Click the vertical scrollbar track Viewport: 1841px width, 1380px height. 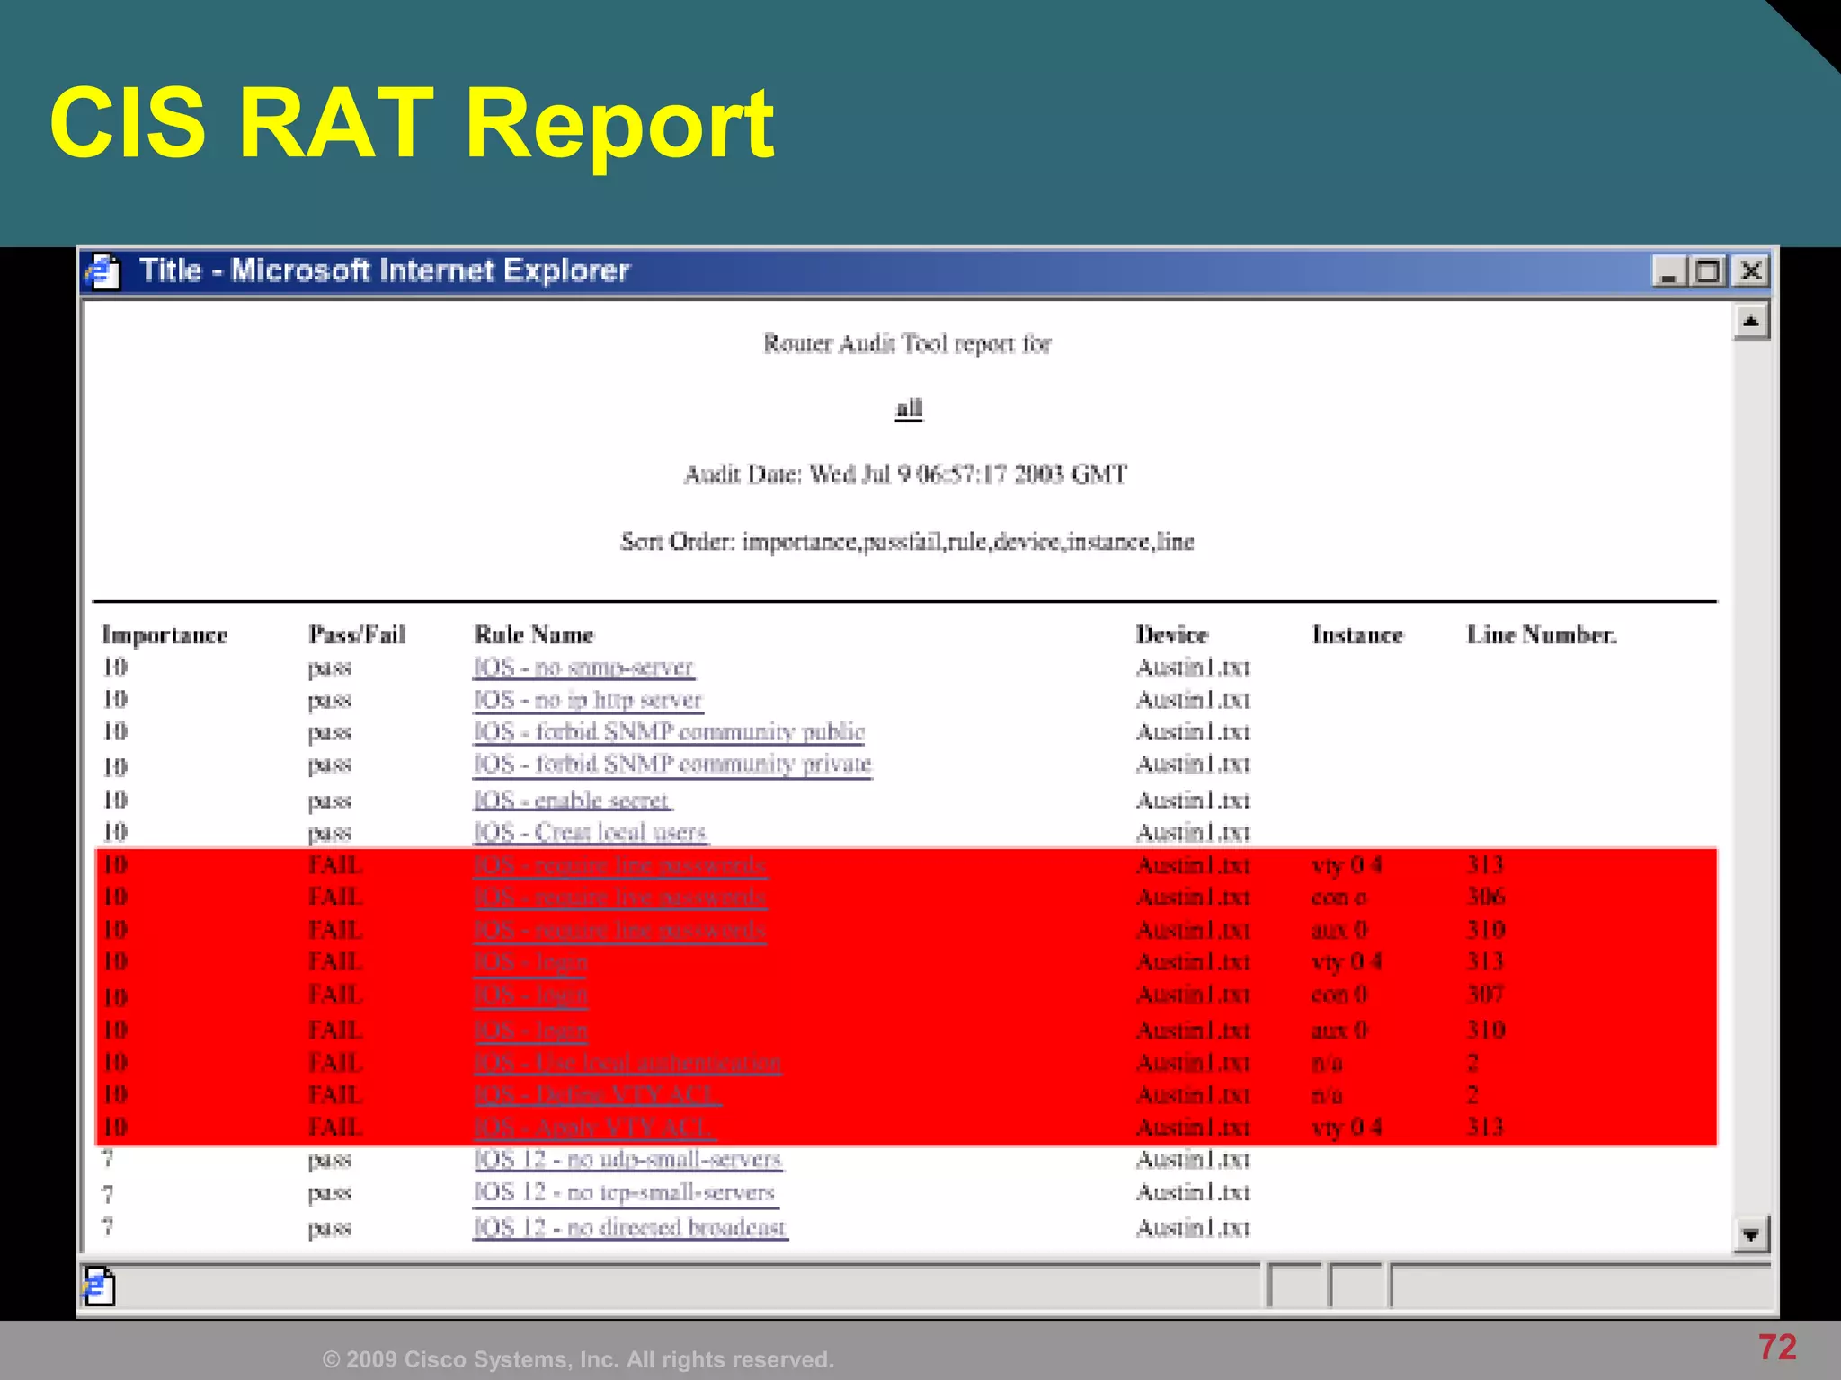pyautogui.click(x=1750, y=778)
